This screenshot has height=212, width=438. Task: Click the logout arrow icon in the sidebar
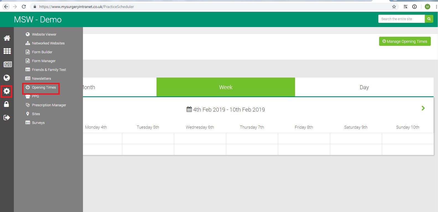[7, 118]
